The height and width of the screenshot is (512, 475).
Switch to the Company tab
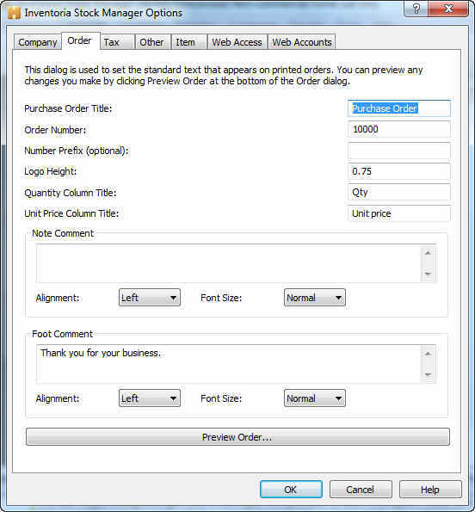coord(38,42)
